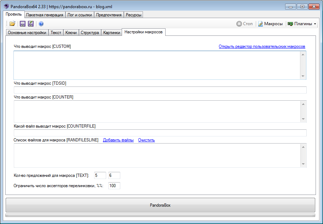323x224 pixels.
Task: Focus the [COUNTERFILE] file input field
Action: [x=160, y=133]
